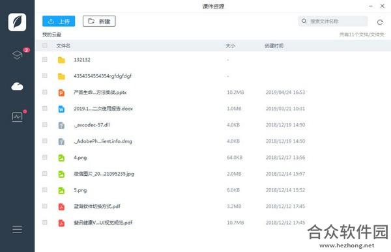Click the refresh icon near search

click(x=380, y=22)
